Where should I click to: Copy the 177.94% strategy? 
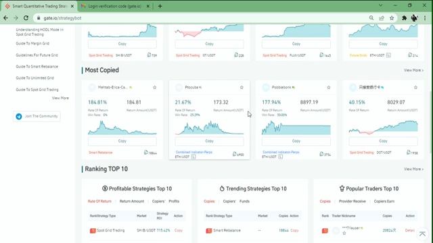296,141
